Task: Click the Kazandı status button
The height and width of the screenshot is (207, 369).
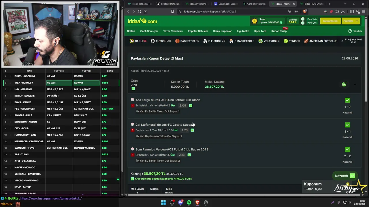Action: click(344, 176)
